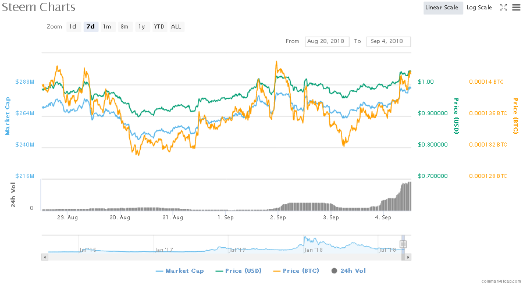Edit the To date field
Screen dimensions: 523x285
coord(388,41)
